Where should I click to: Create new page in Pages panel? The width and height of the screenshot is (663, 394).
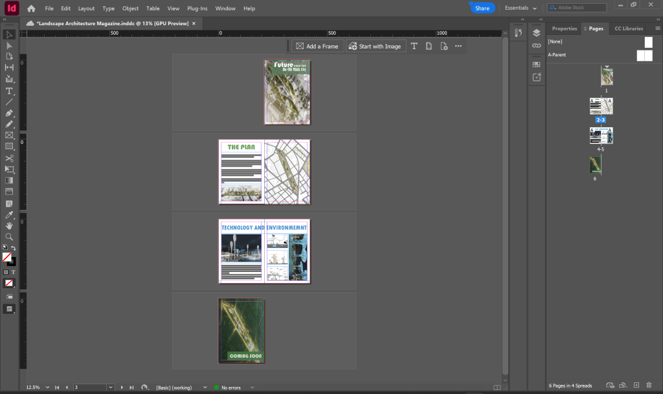636,385
